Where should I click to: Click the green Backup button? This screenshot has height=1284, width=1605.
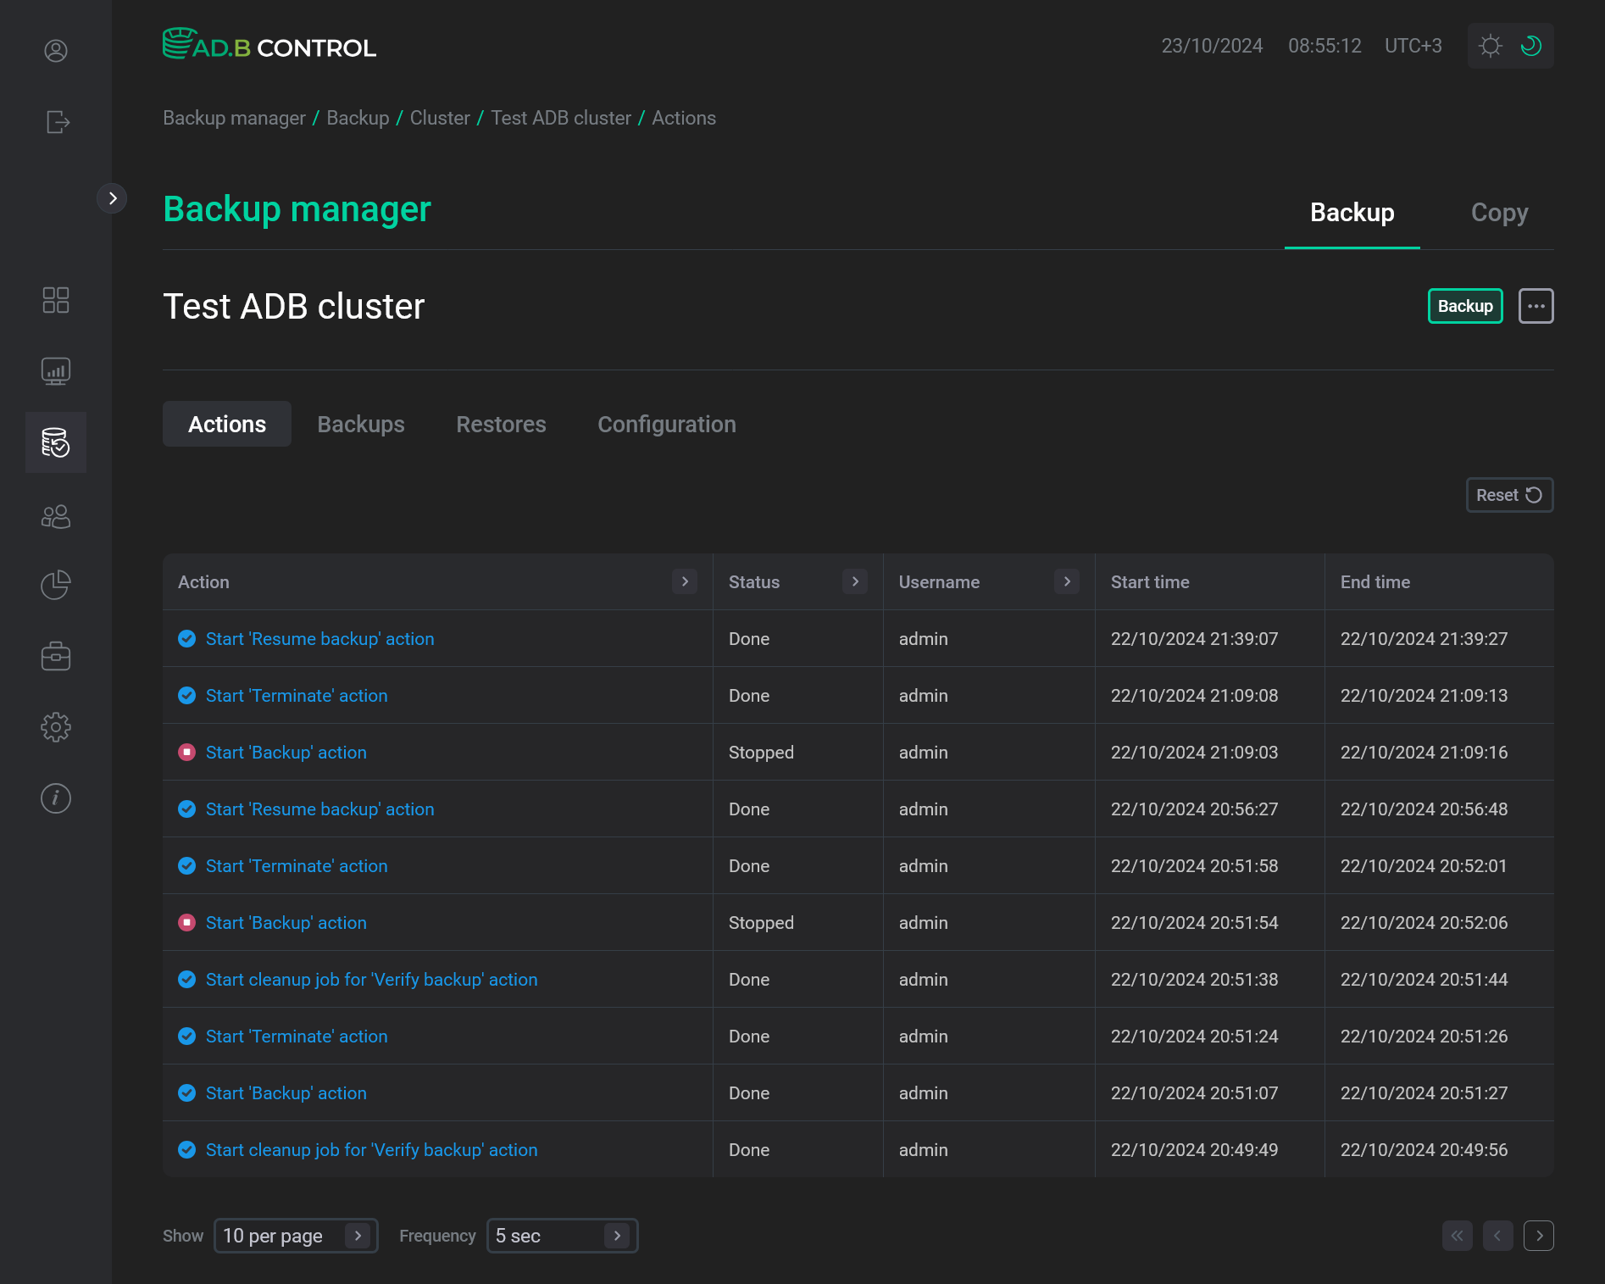(x=1465, y=306)
